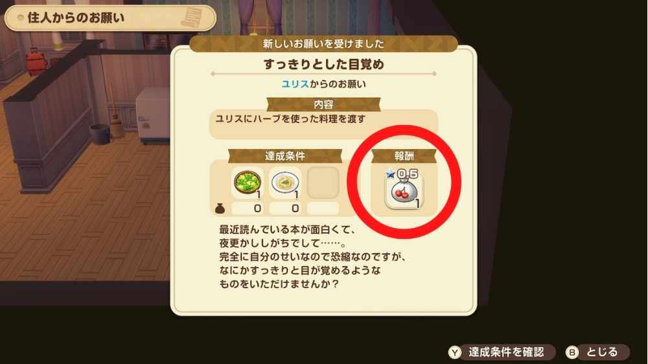648x364 pixels.
Task: Click the 新しいお願いを受けました banner
Action: point(323,44)
